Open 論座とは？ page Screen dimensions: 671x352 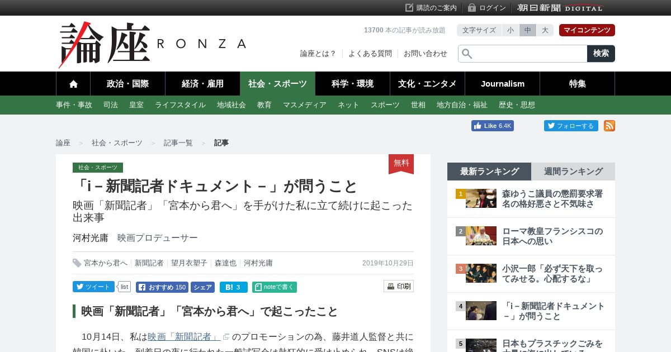coord(318,54)
